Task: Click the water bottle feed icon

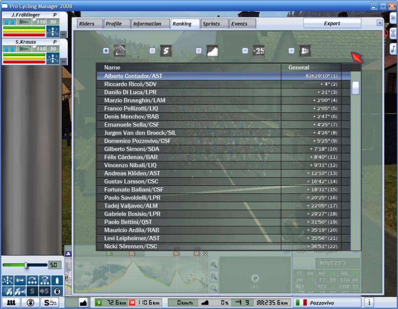Action: [x=57, y=280]
